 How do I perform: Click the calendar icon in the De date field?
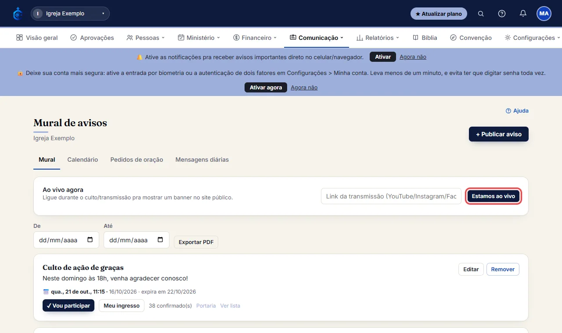tap(90, 240)
